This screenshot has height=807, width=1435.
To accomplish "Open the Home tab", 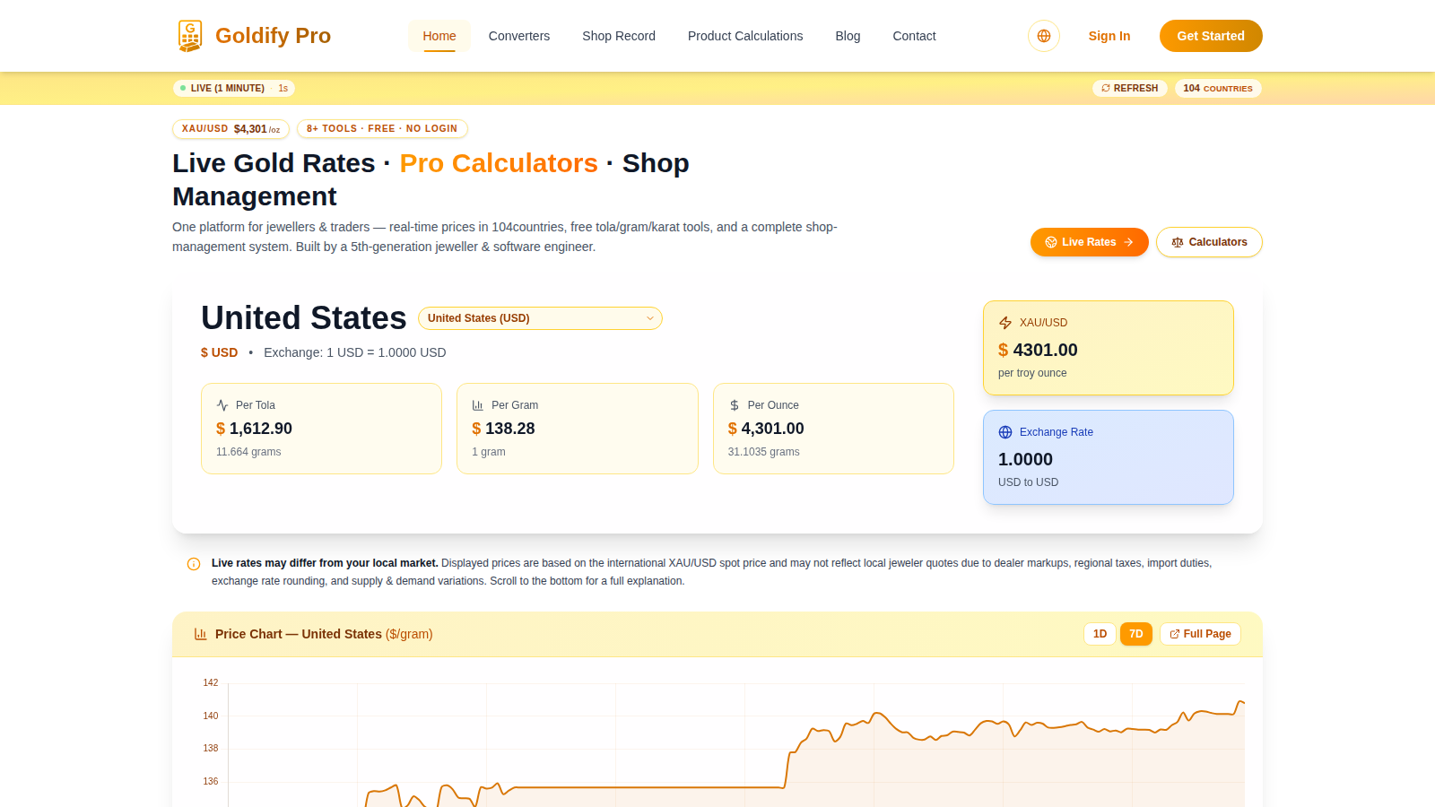I will (439, 36).
